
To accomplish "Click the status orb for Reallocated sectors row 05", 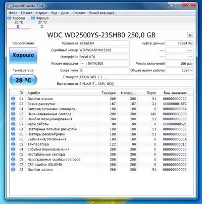I will tap(13, 114).
